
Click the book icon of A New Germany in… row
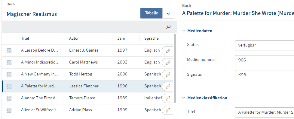tap(9, 74)
